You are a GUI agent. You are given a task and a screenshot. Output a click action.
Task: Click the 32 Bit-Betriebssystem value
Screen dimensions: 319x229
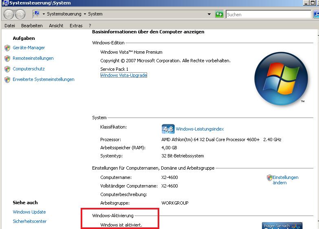pos(183,156)
